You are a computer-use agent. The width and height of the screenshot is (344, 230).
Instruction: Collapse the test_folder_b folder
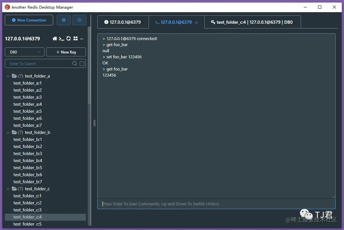point(8,133)
